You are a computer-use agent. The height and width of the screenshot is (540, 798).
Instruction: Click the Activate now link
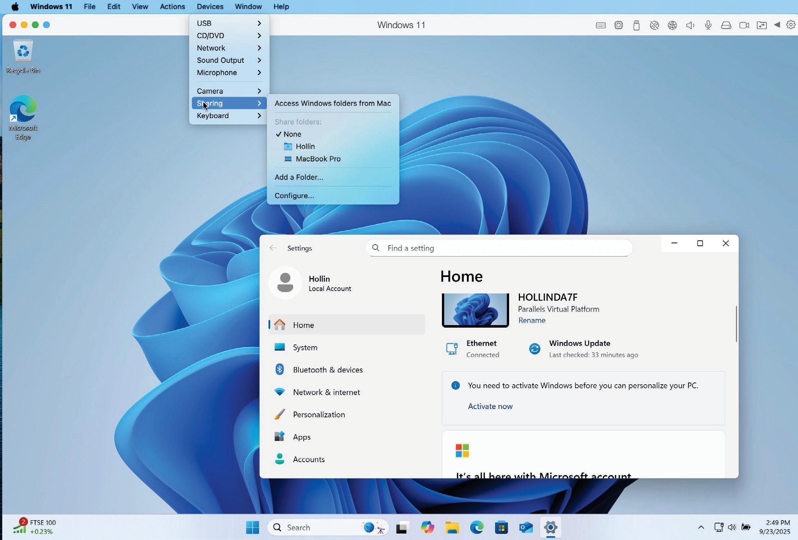click(490, 406)
